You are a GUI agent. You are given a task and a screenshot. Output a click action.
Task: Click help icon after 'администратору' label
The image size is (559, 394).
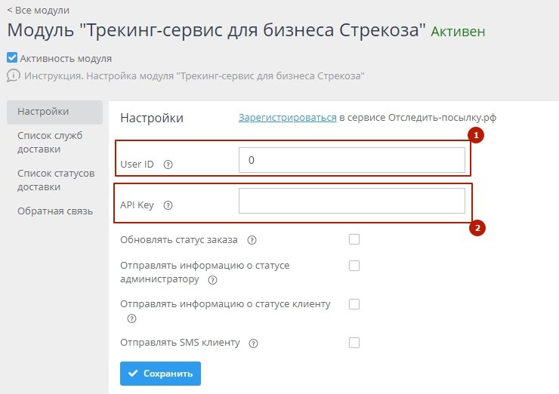coord(212,280)
